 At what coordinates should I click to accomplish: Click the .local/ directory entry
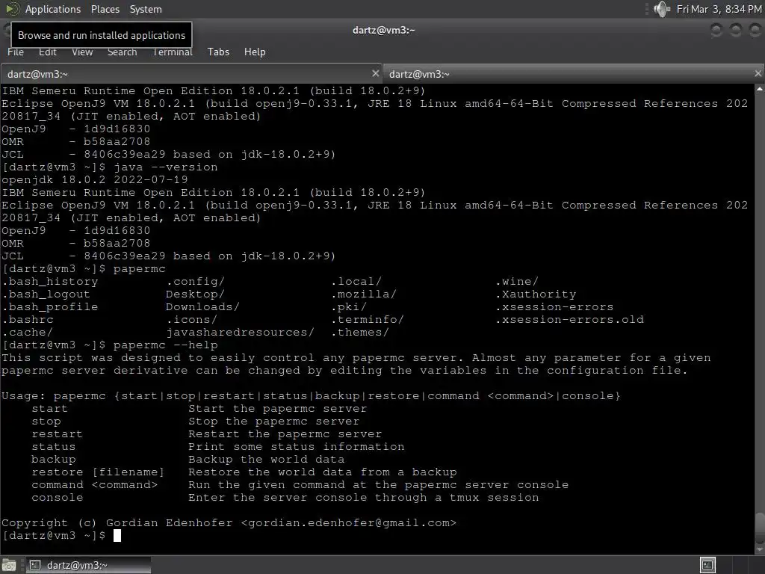point(356,282)
